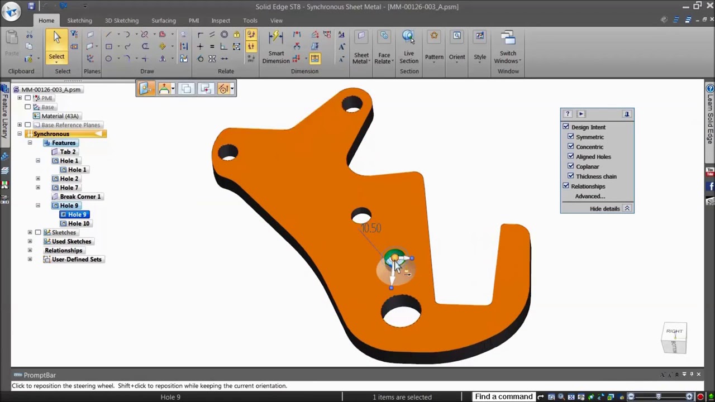Expand the Hole 7 node
Image resolution: width=715 pixels, height=402 pixels.
click(x=38, y=188)
